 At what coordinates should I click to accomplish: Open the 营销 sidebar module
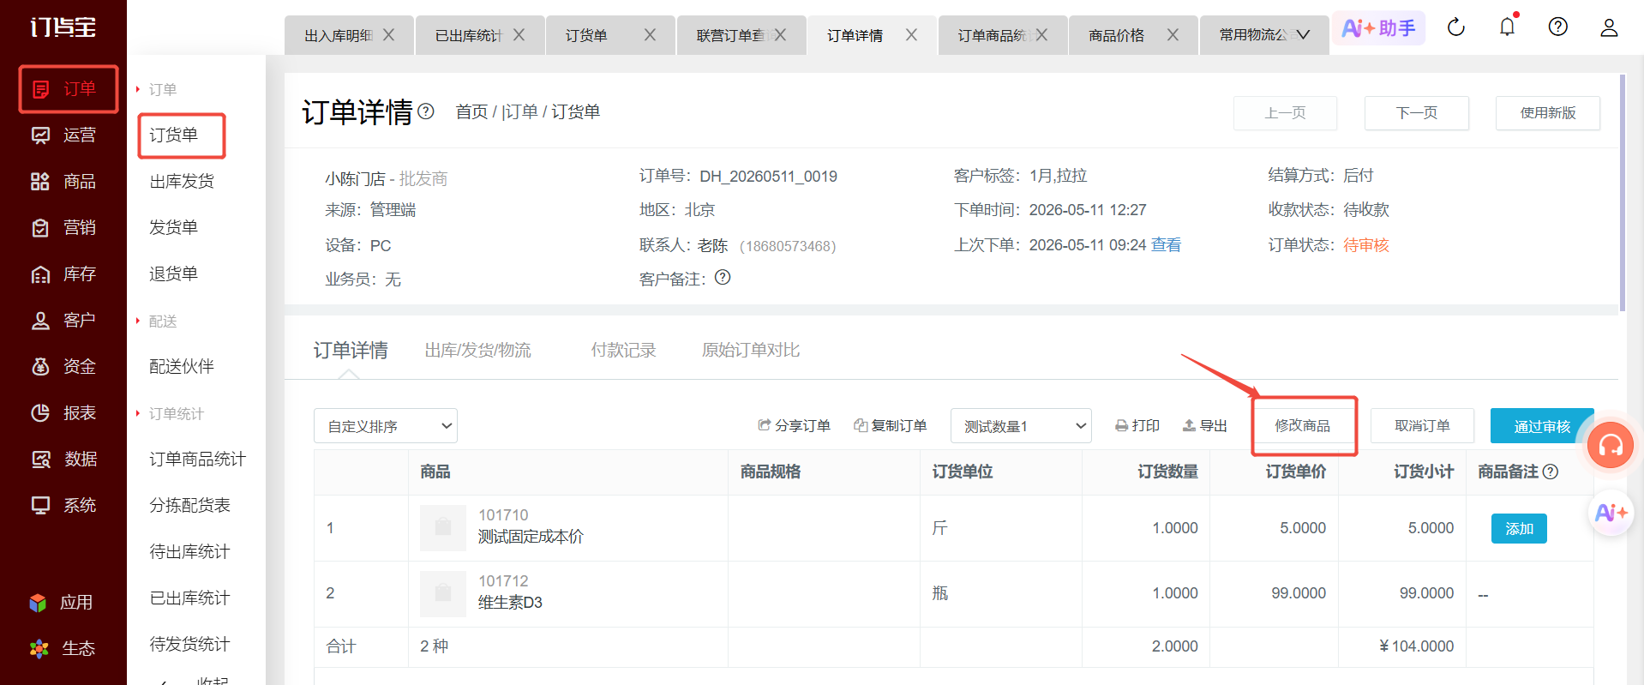[63, 228]
